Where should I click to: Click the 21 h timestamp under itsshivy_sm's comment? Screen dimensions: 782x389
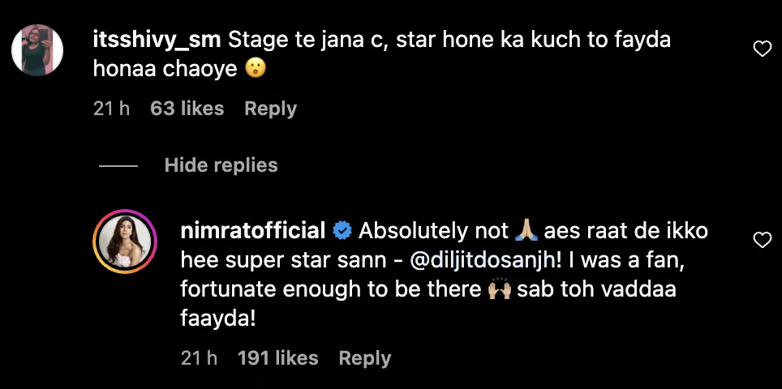click(x=111, y=109)
